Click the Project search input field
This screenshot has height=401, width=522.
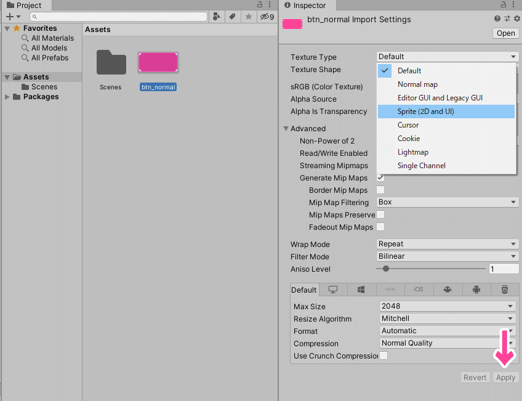tap(119, 17)
